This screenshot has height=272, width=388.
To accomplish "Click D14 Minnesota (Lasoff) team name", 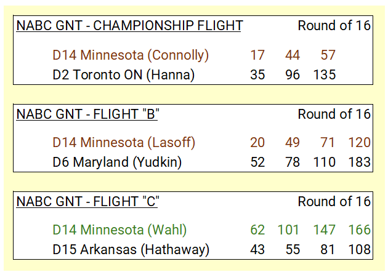I will pyautogui.click(x=124, y=143).
